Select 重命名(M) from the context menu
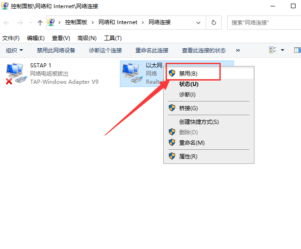The image size is (301, 249). pos(192,142)
